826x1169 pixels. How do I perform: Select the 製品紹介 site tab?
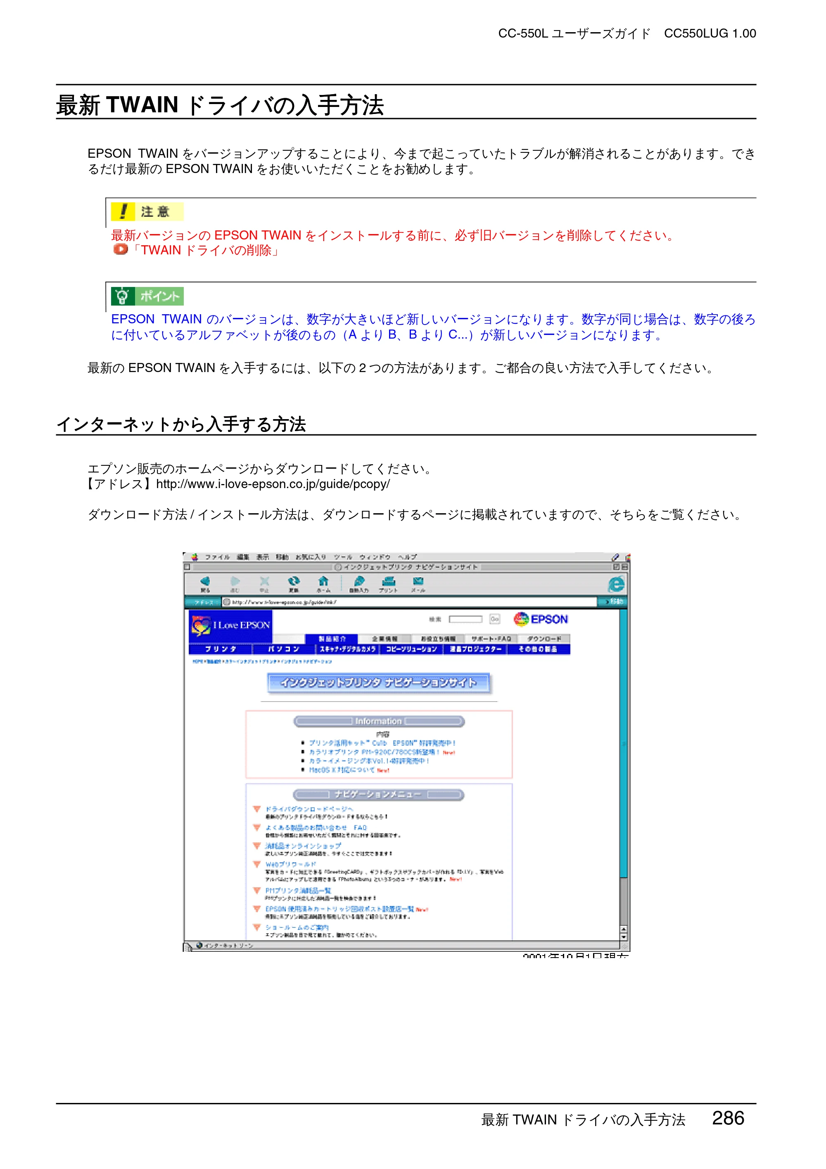332,638
